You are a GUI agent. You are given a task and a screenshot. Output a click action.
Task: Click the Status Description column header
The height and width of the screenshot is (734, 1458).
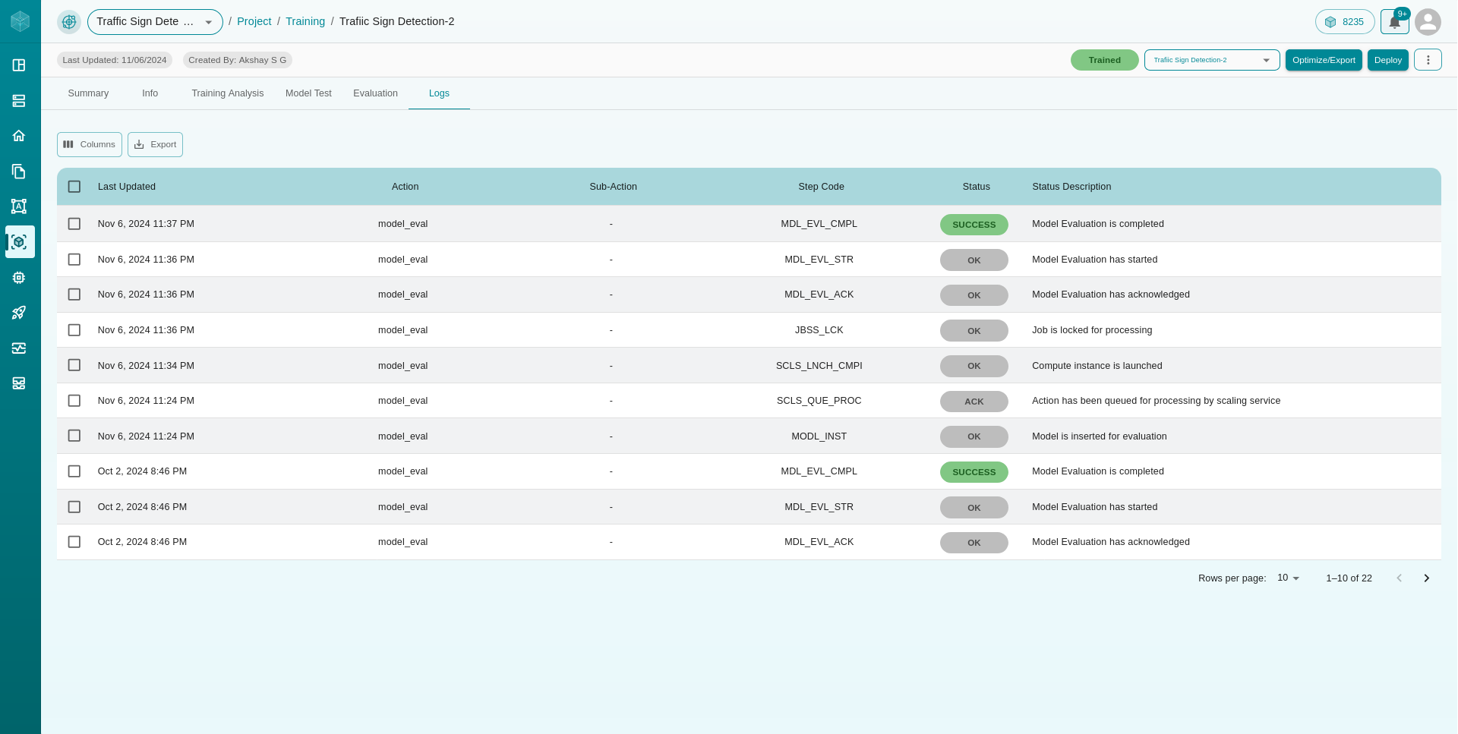point(1071,187)
